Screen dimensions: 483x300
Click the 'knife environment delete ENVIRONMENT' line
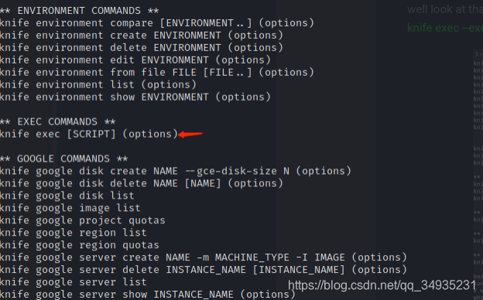pyautogui.click(x=142, y=48)
